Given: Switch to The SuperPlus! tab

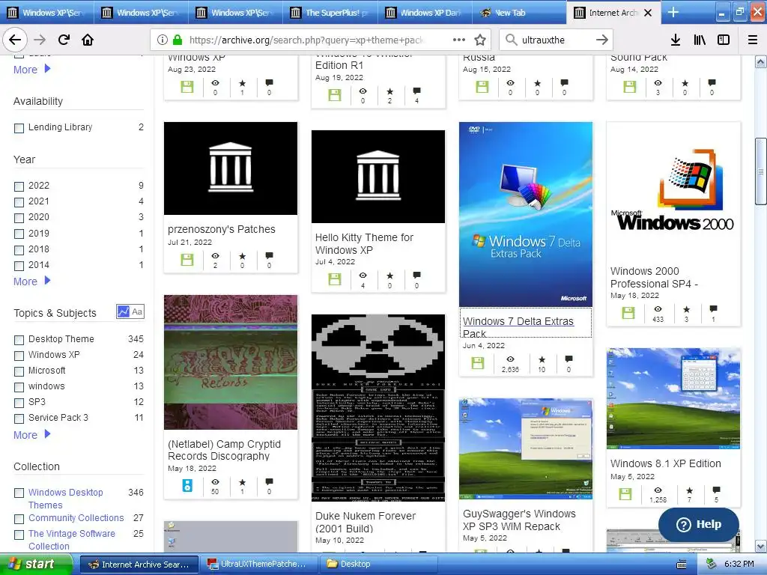Looking at the screenshot, I should coord(330,13).
